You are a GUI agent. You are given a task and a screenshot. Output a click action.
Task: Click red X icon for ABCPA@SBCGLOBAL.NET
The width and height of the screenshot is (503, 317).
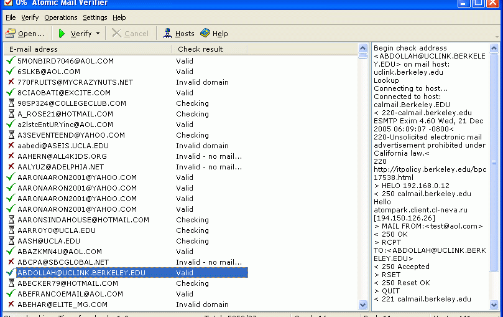click(11, 262)
